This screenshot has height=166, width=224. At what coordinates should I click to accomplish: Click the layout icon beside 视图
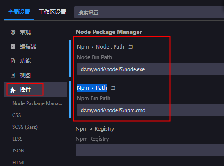pyautogui.click(x=13, y=75)
